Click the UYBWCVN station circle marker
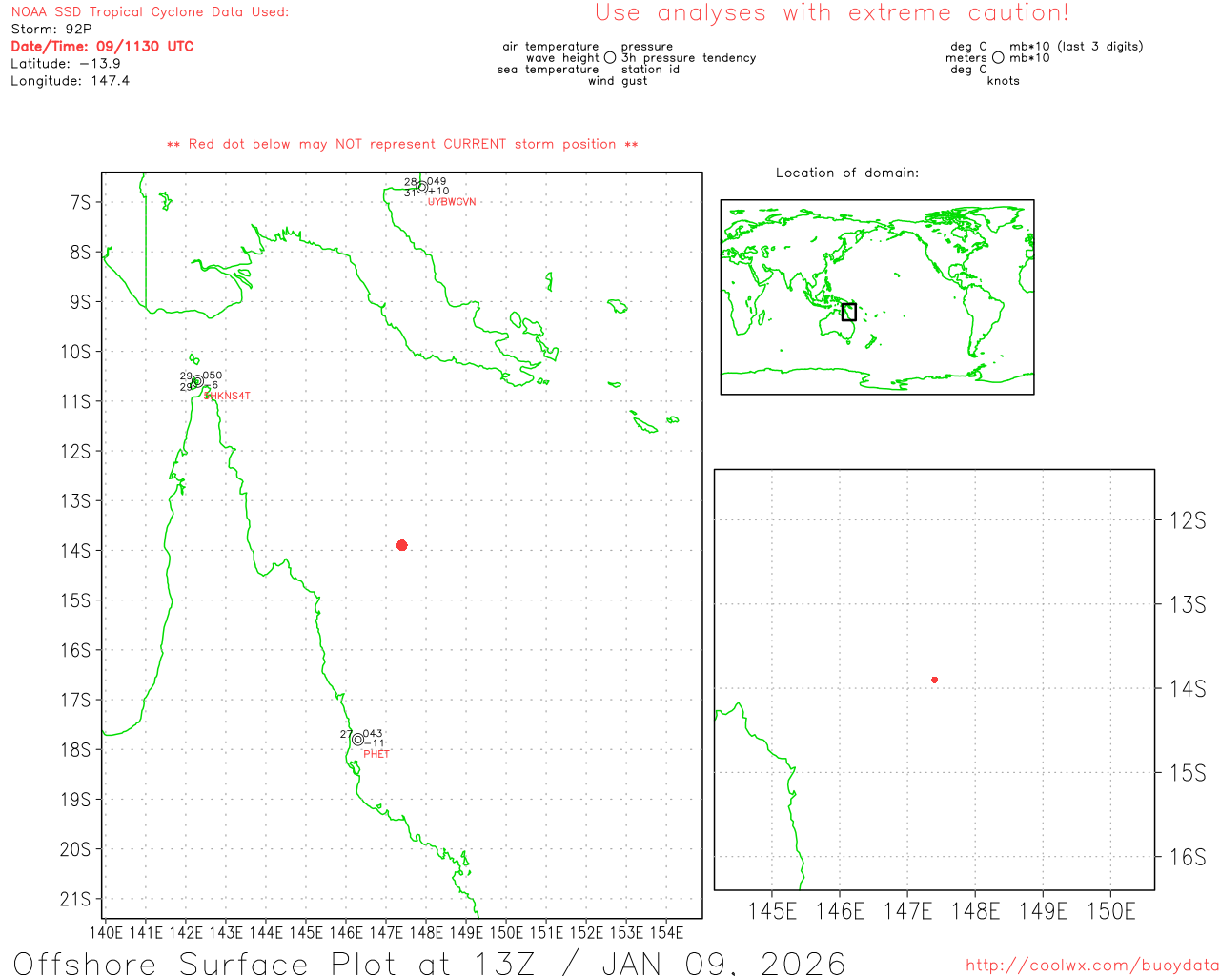Viewport: 1220px width, 976px height. 421,187
